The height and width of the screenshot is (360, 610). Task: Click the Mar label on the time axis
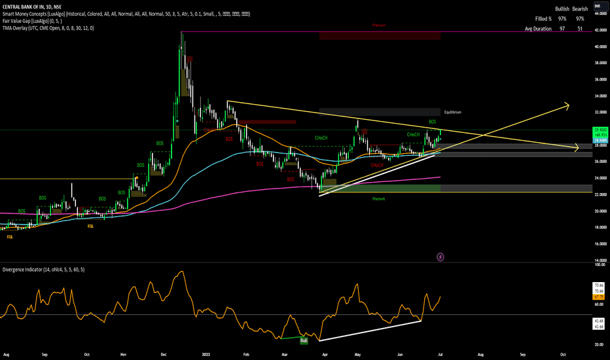point(284,355)
